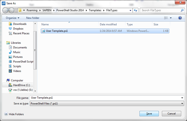Select the SAPIEN breadcrumb segment
The width and height of the screenshot is (187, 121).
pyautogui.click(x=47, y=11)
